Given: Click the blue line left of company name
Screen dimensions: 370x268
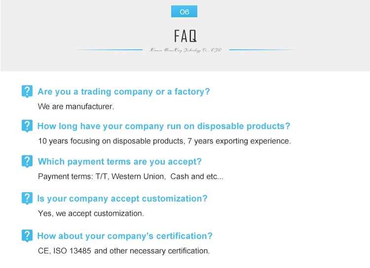Looking at the screenshot, I should [109, 50].
